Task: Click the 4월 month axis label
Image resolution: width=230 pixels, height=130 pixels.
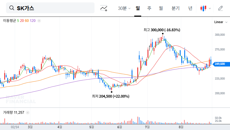Action: [60, 127]
